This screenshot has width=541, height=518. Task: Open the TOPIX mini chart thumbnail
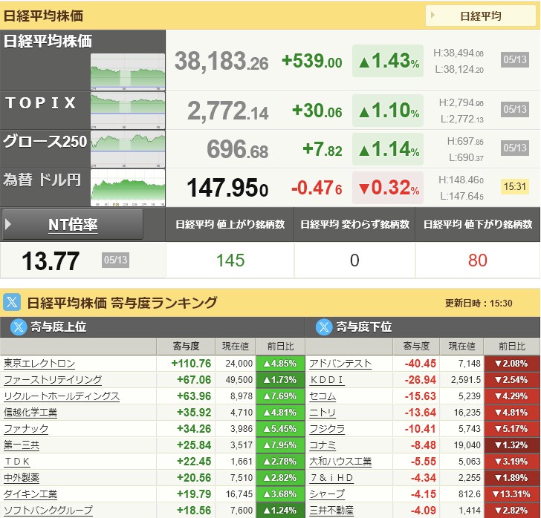click(128, 111)
